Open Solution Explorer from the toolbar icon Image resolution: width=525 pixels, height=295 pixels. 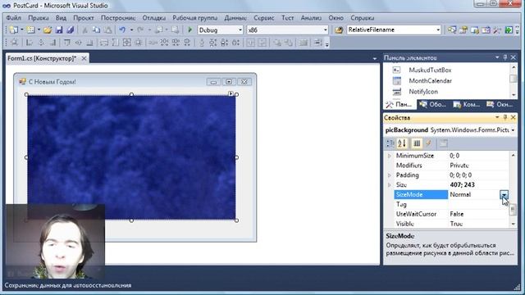click(452, 30)
